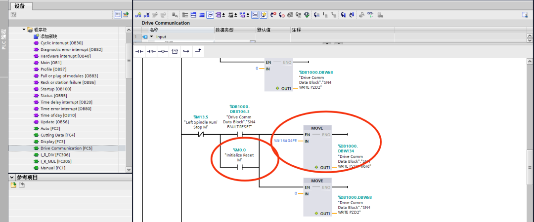
Task: Select Startup [OB100] in project tree
Action: coord(56,89)
